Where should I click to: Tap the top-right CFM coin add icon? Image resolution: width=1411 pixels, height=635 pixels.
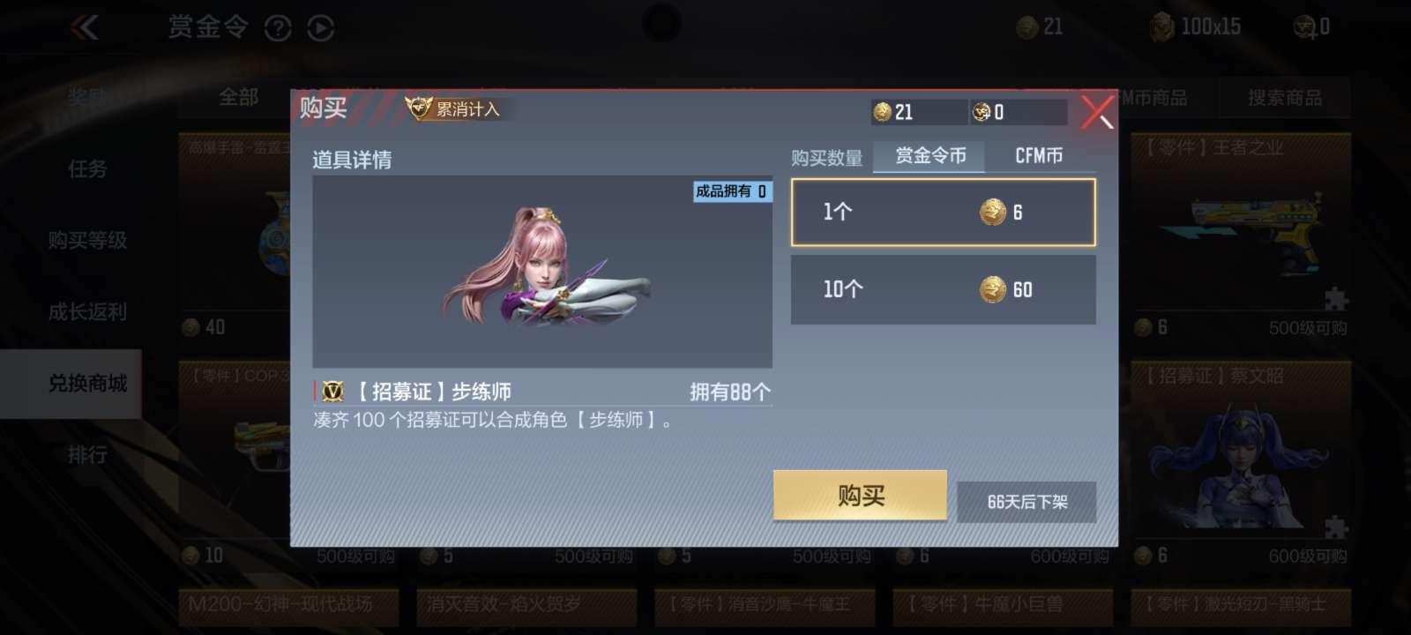tap(1305, 28)
